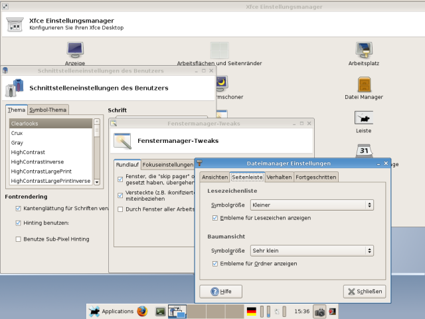The width and height of the screenshot is (425, 319).
Task: Open the Thema tab
Action: 16,110
